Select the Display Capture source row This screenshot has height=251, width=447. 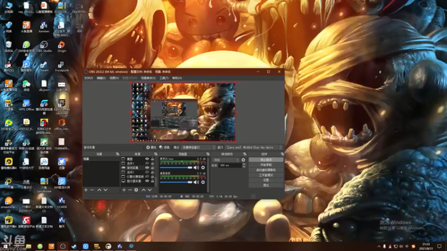pyautogui.click(x=137, y=181)
